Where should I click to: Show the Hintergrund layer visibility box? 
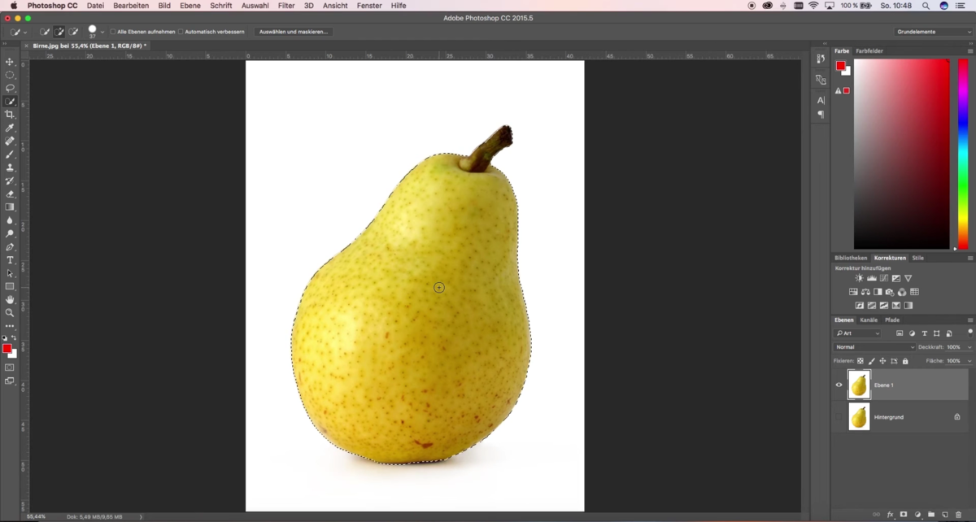[839, 417]
